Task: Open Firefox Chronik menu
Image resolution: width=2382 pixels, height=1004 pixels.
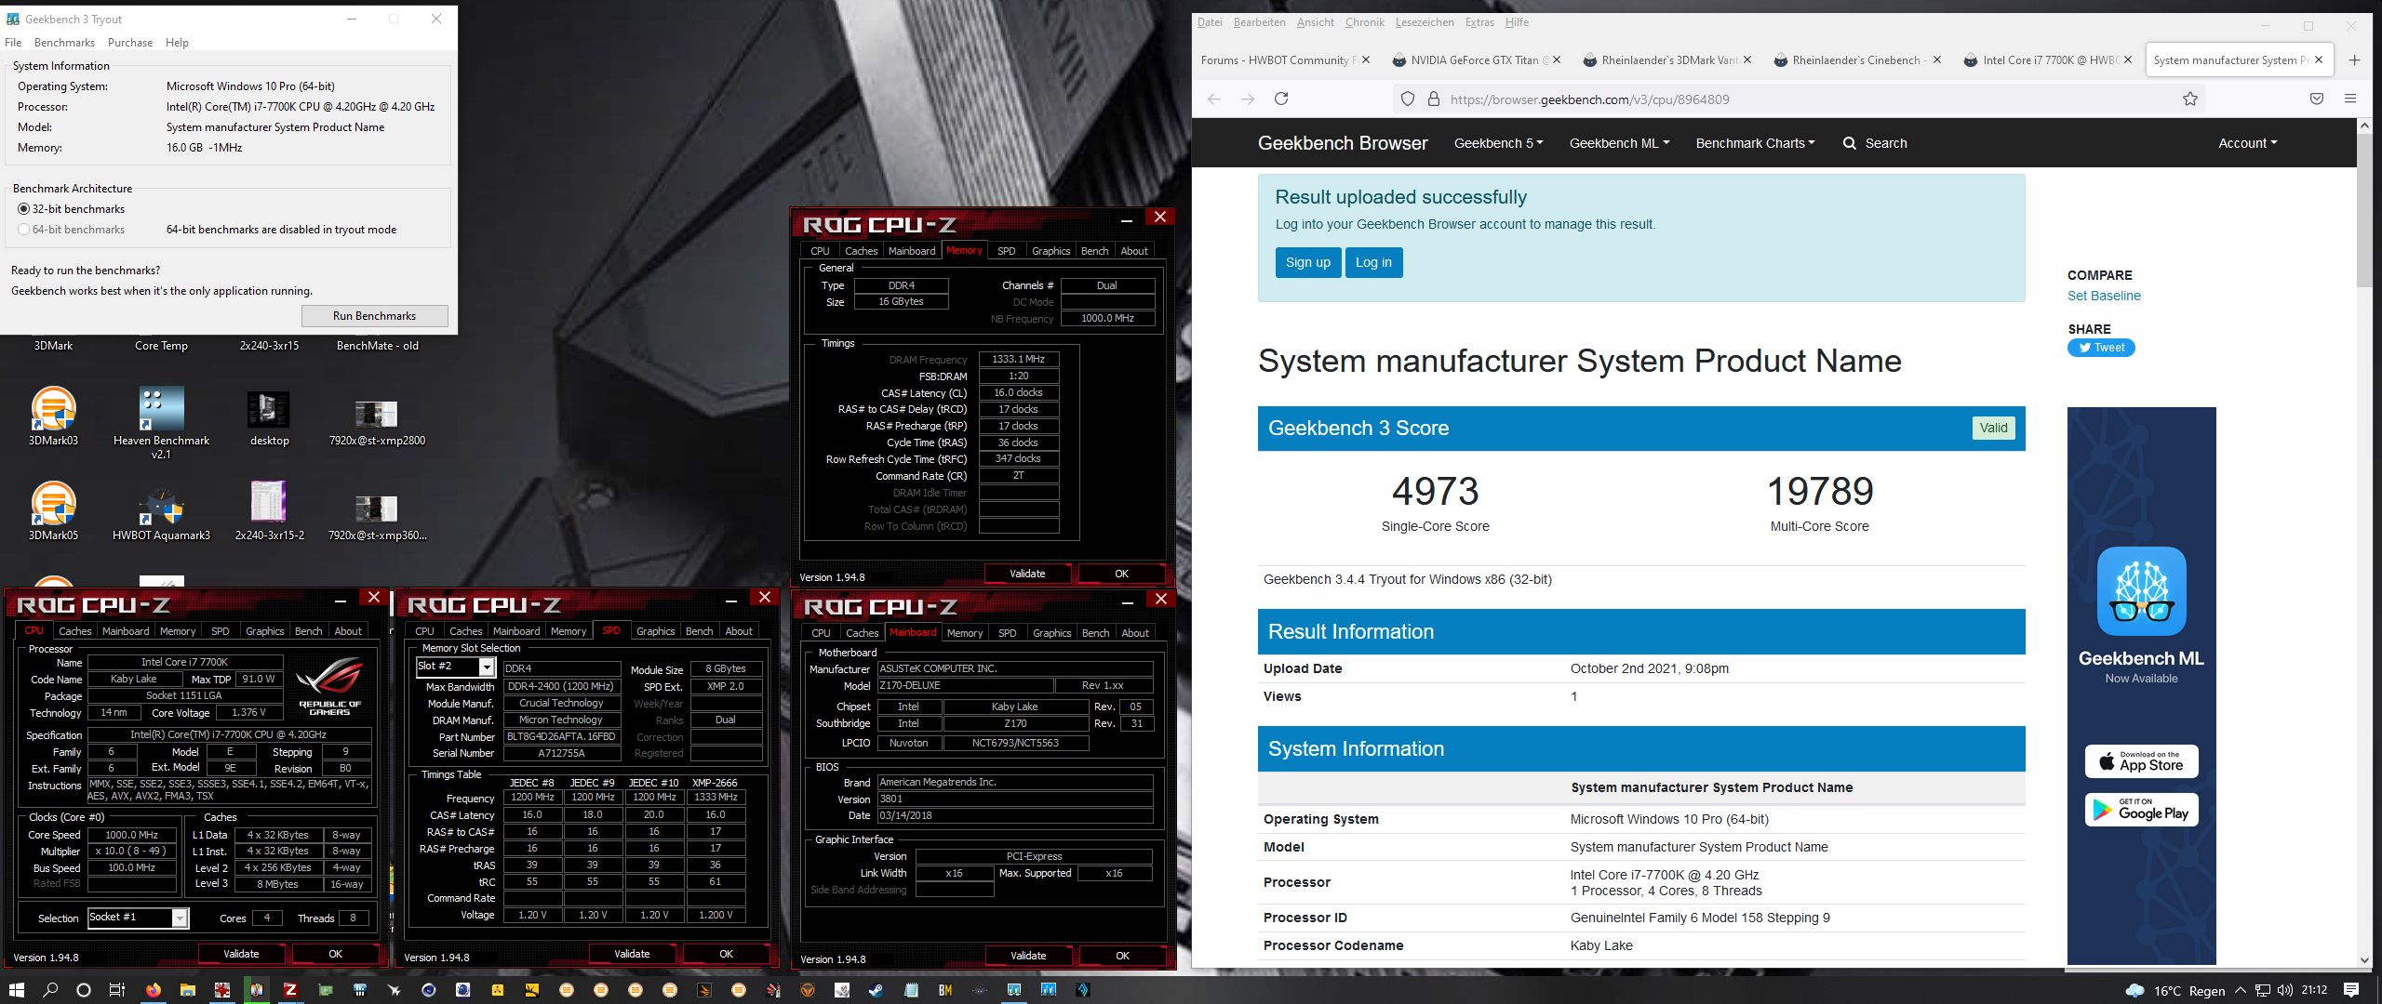Action: tap(1364, 22)
